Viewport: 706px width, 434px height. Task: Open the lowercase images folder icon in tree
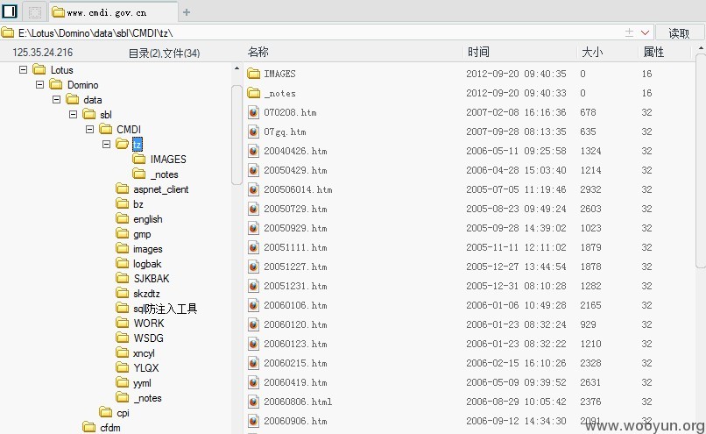tap(122, 248)
